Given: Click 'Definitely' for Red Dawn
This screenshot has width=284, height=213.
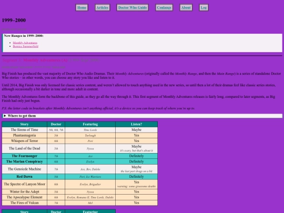Looking at the screenshot, I should [136, 177].
